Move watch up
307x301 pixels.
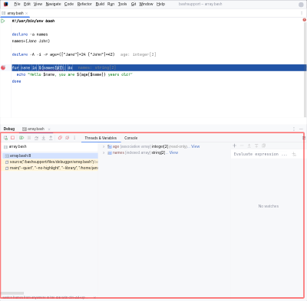tap(249, 146)
